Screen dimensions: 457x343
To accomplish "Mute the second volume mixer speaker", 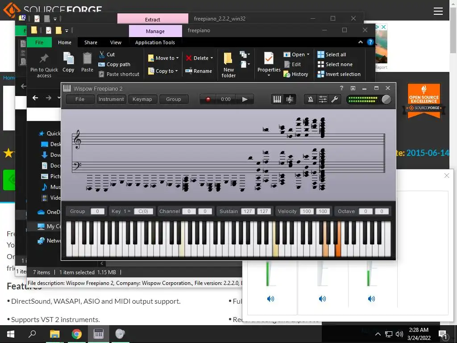I will tap(322, 299).
